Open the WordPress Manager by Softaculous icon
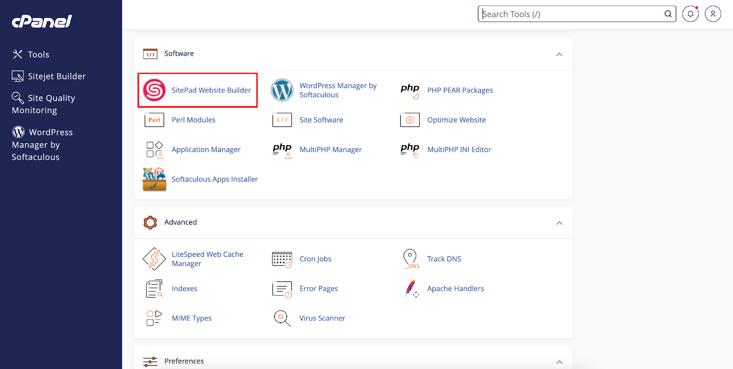The width and height of the screenshot is (733, 369). pos(282,90)
